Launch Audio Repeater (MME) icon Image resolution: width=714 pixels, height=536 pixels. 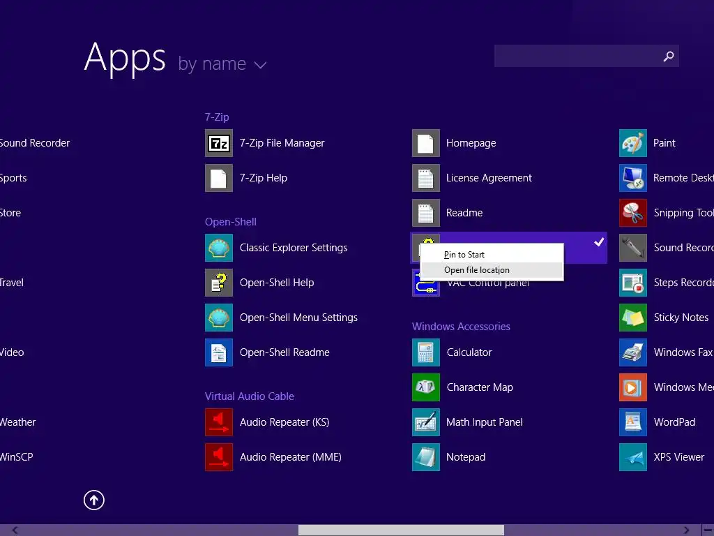pyautogui.click(x=218, y=456)
